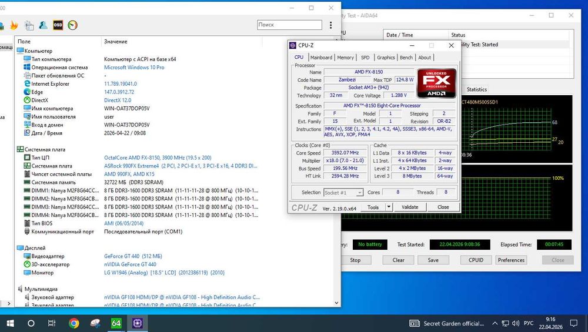Click the DIMM1 memory module icon

point(27,190)
